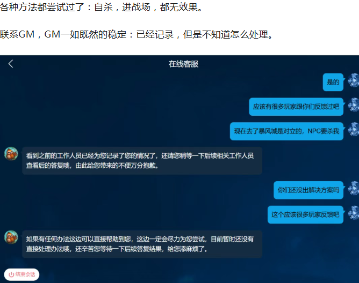359x283 pixels.
Task: Click the 在线客服 header title
Action: point(183,64)
